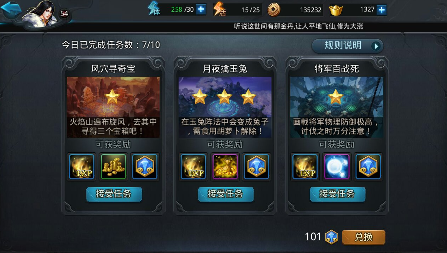Add gold ingots with the plus button
This screenshot has width=447, height=253.
(x=382, y=10)
